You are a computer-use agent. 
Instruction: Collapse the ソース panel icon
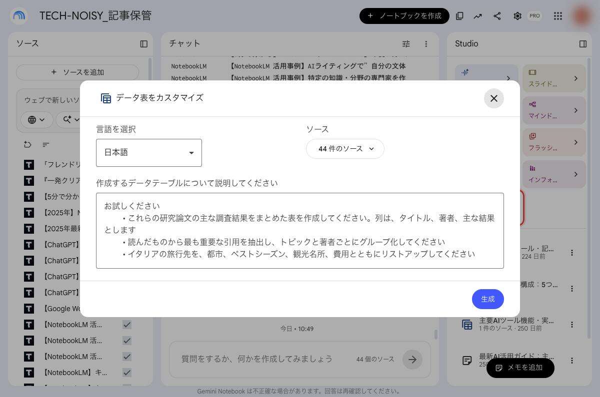pos(144,44)
